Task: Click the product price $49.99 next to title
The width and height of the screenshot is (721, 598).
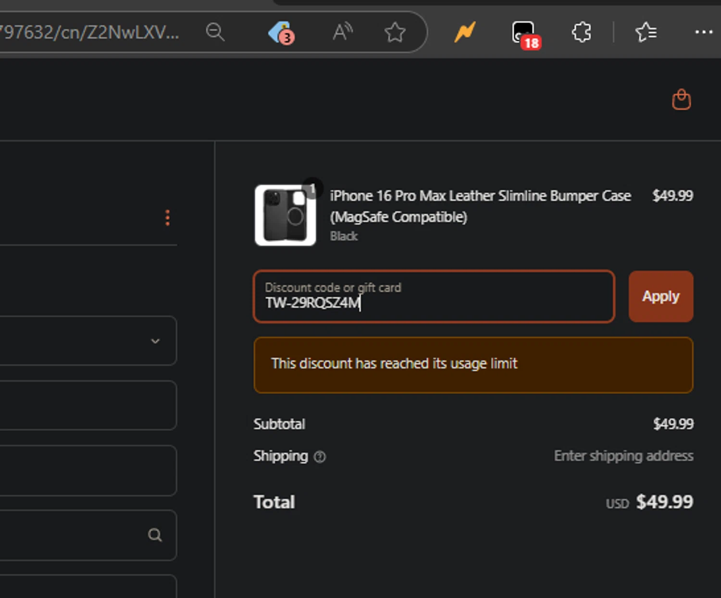Action: point(672,195)
